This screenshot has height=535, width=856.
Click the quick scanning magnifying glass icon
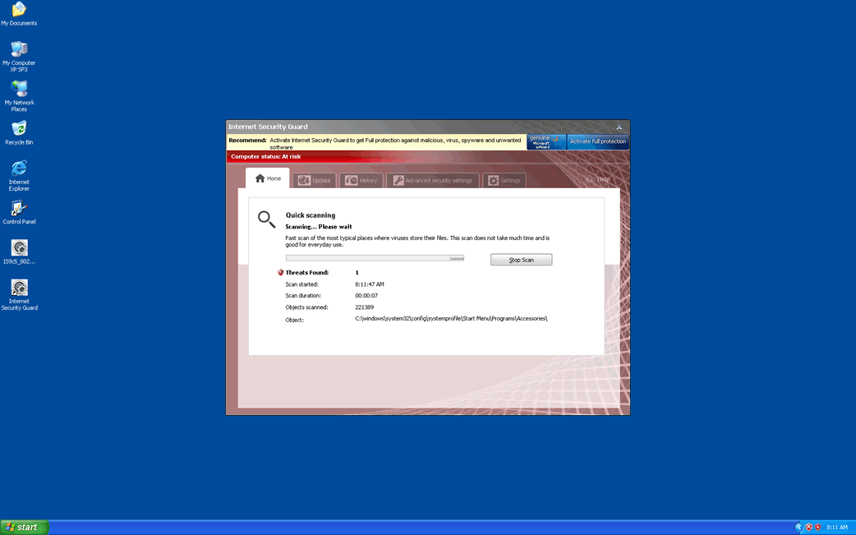coord(266,219)
